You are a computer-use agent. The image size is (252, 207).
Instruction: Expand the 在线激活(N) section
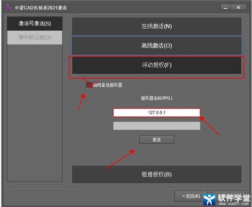coord(157,26)
